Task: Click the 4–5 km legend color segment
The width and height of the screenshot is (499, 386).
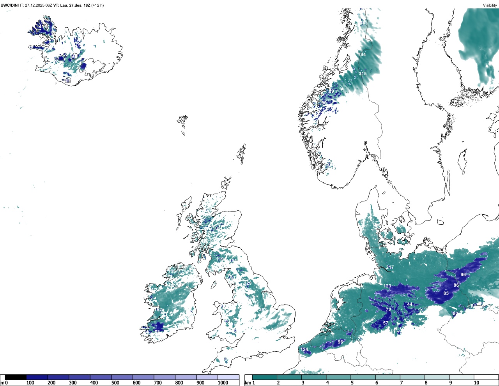Action: (x=338, y=377)
